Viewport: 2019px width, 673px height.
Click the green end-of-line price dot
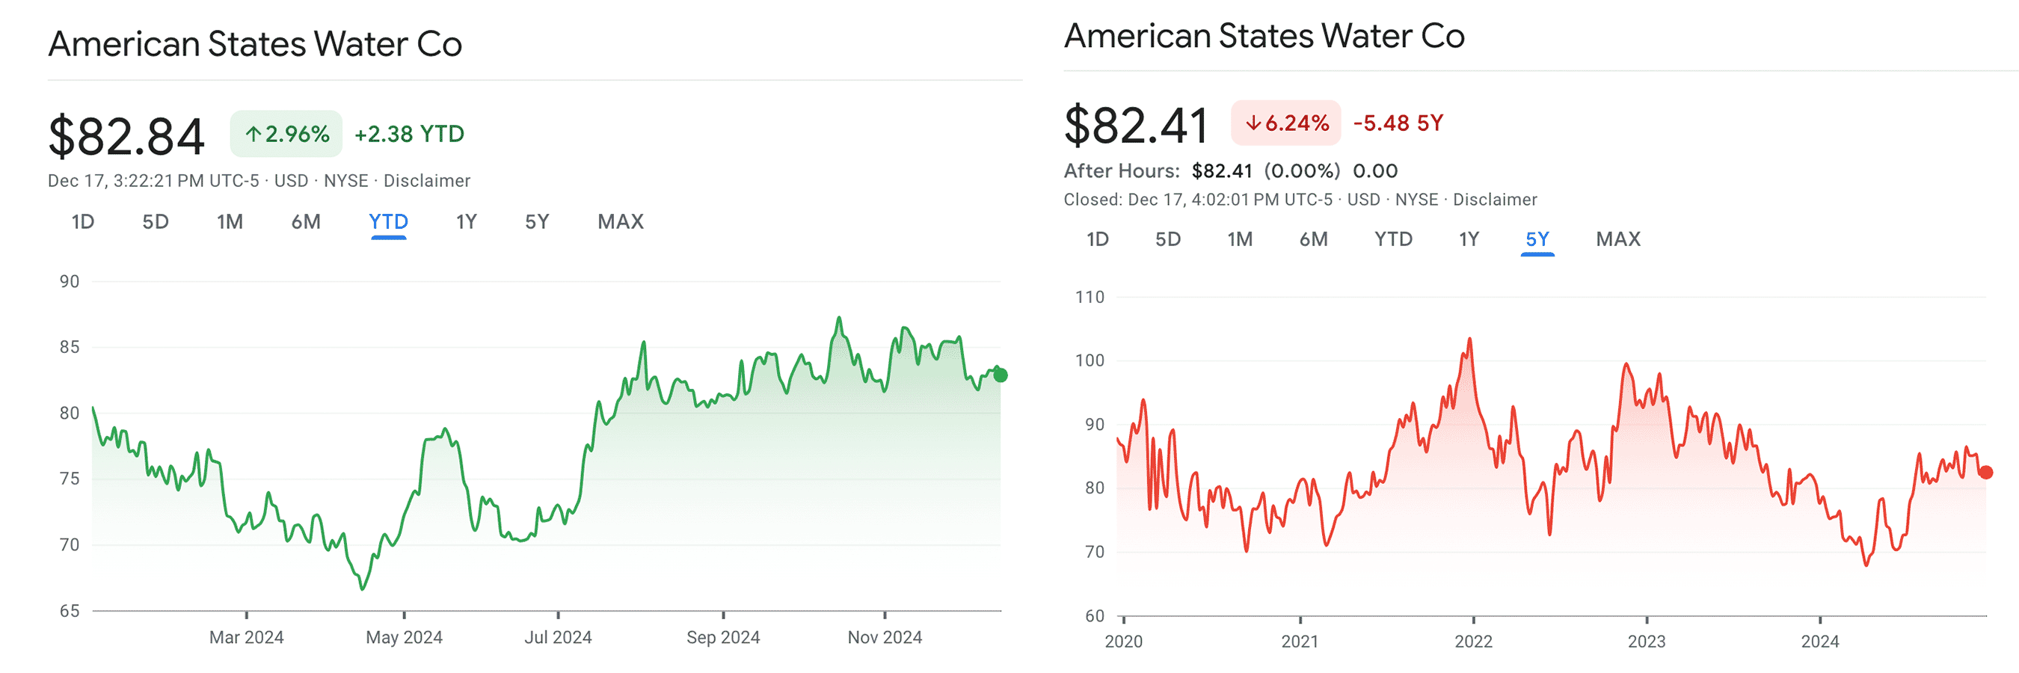pyautogui.click(x=1000, y=375)
